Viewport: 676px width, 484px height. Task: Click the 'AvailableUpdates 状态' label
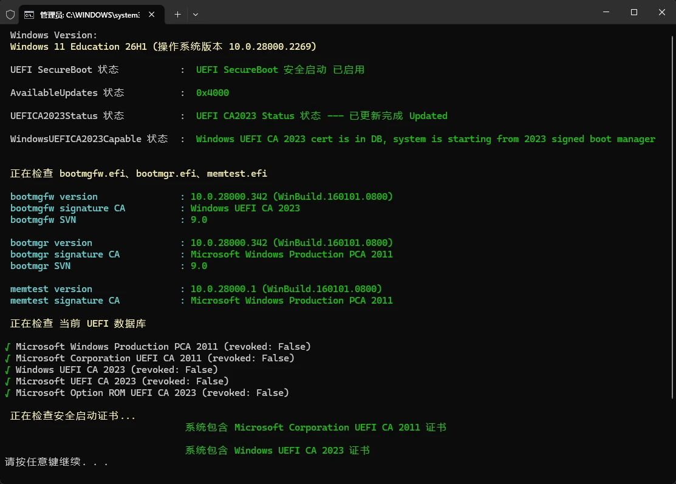tap(67, 93)
